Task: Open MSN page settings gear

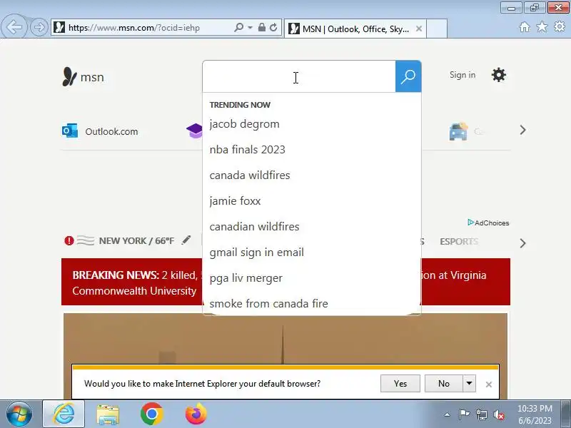Action: point(498,75)
